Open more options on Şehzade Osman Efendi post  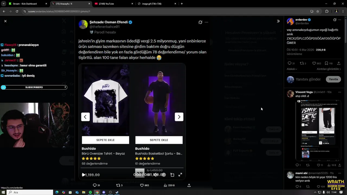click(207, 22)
